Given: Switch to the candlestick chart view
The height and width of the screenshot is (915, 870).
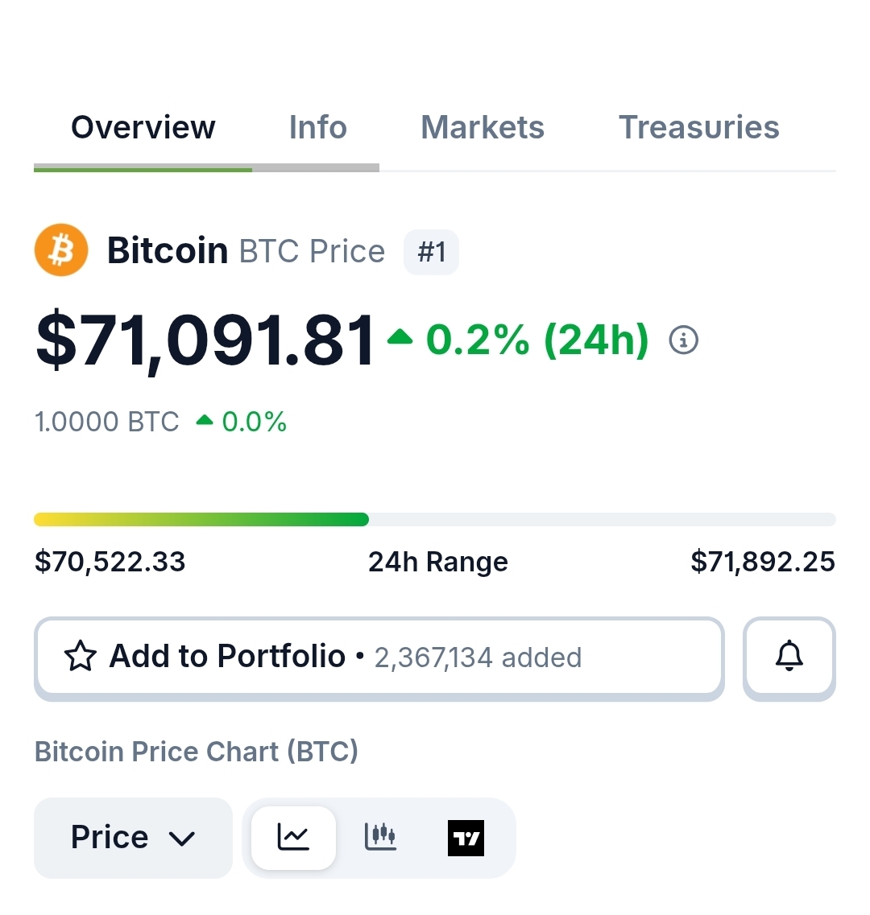Looking at the screenshot, I should (x=379, y=838).
